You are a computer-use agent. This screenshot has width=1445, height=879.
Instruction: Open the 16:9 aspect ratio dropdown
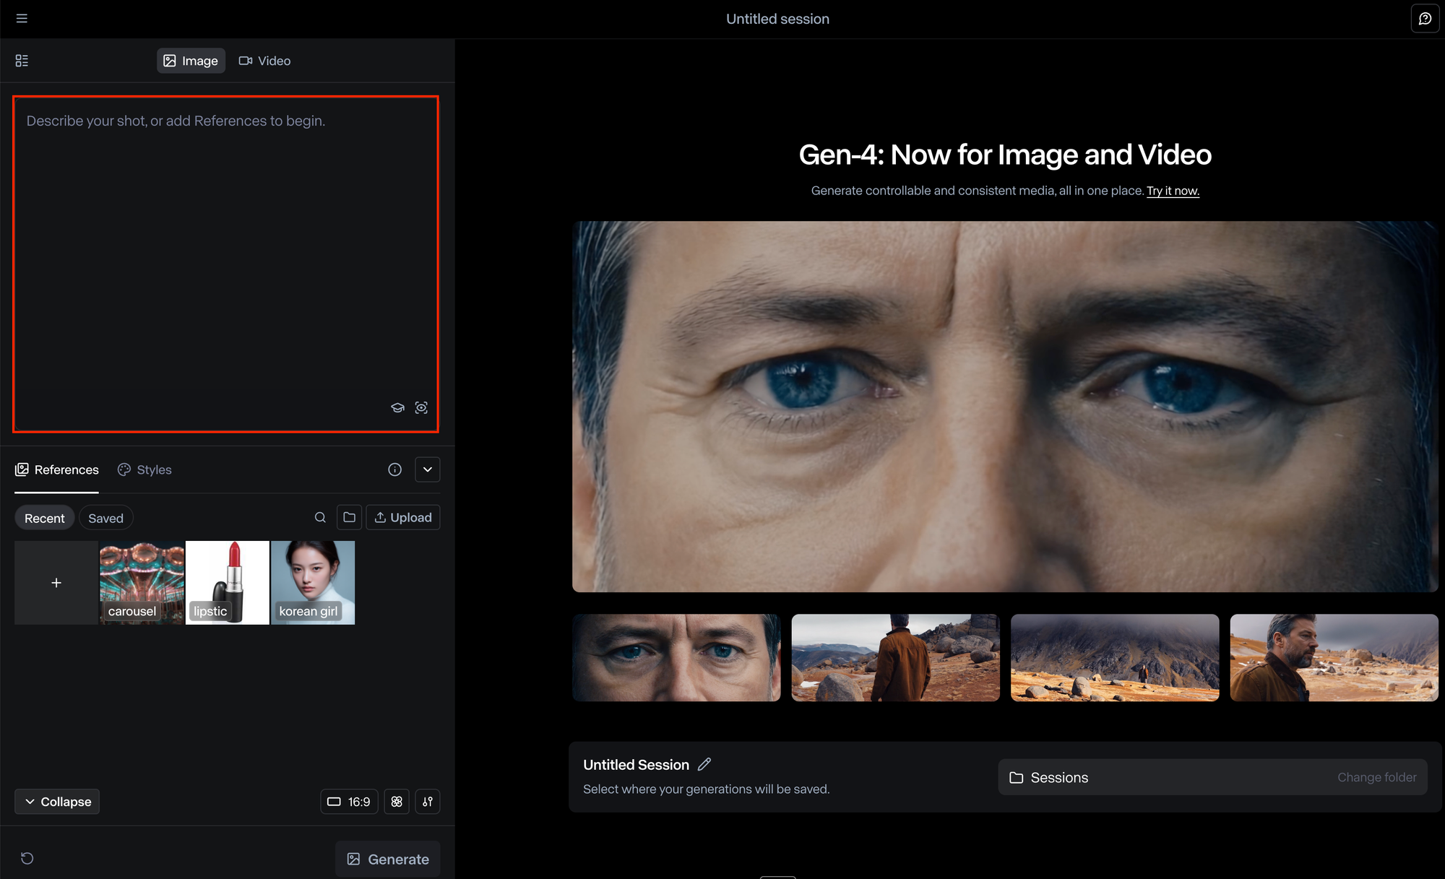click(x=349, y=802)
